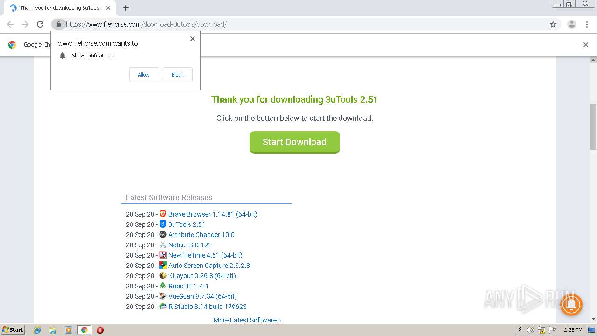The width and height of the screenshot is (597, 336).
Task: Click the More Latest Software link
Action: tap(247, 320)
